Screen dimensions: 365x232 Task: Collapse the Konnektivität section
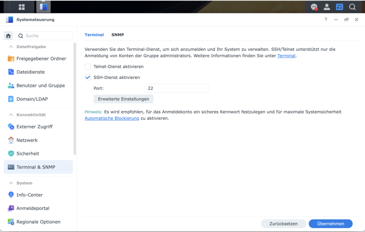(x=11, y=115)
